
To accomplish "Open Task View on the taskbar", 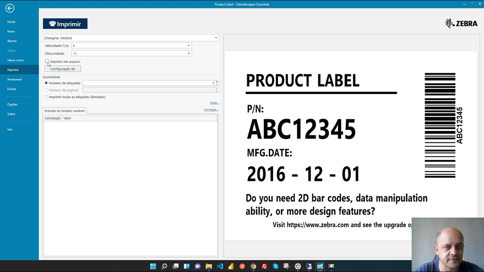I will (x=175, y=266).
